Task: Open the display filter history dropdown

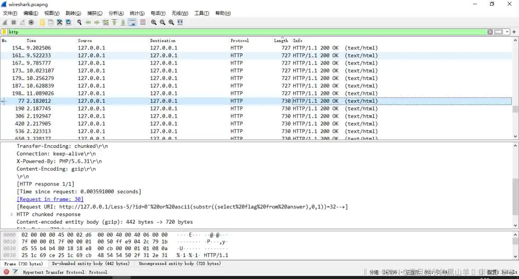Action: click(x=508, y=31)
